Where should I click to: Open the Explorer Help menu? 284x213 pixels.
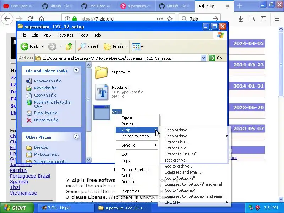coord(97,35)
